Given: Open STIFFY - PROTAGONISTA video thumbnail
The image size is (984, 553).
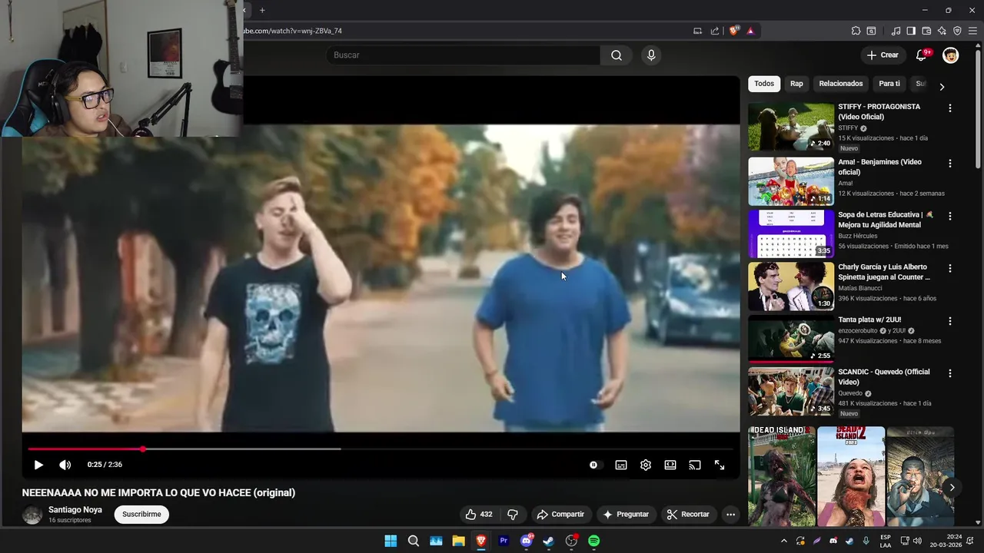Looking at the screenshot, I should (791, 127).
